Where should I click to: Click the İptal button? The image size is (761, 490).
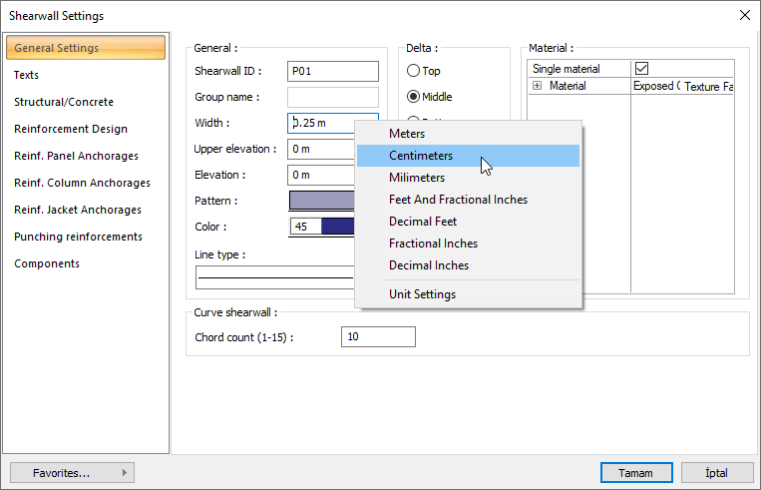coord(716,473)
